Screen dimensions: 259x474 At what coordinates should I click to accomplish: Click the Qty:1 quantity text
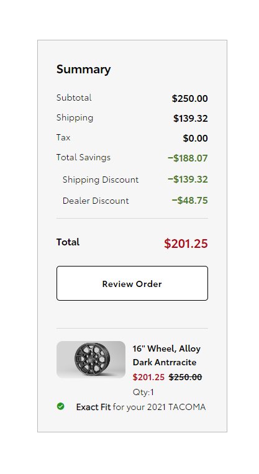[x=143, y=392]
